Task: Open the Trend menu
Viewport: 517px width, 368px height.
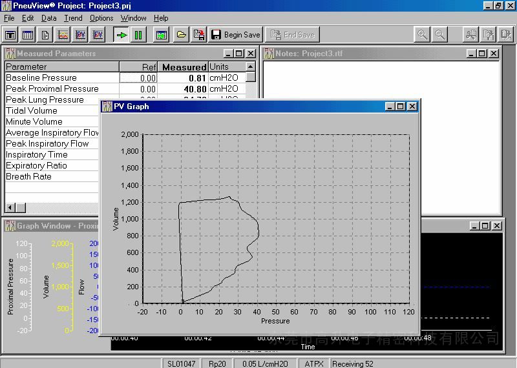Action: click(73, 18)
